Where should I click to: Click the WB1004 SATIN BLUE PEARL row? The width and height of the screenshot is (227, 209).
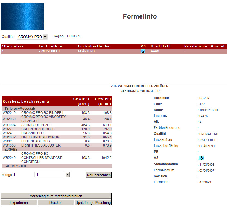tap(56, 125)
